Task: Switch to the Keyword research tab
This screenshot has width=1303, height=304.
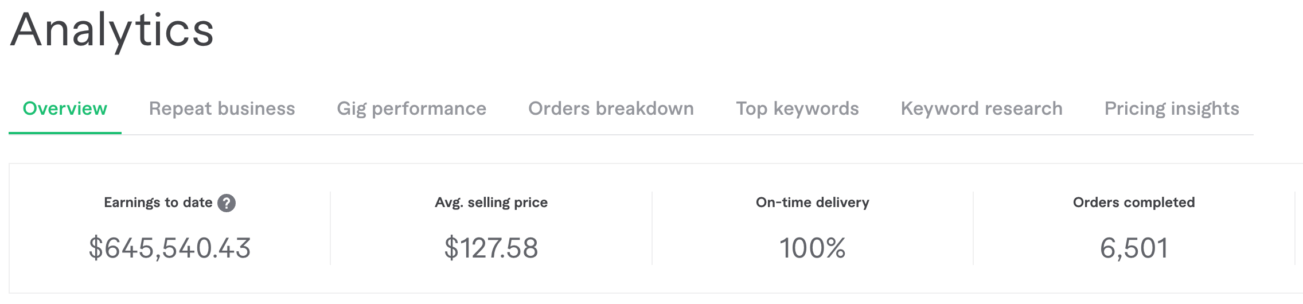Action: (x=981, y=108)
